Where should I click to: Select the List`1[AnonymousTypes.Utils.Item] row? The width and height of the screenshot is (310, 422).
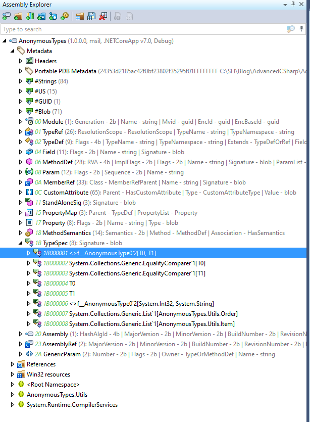pyautogui.click(x=153, y=324)
